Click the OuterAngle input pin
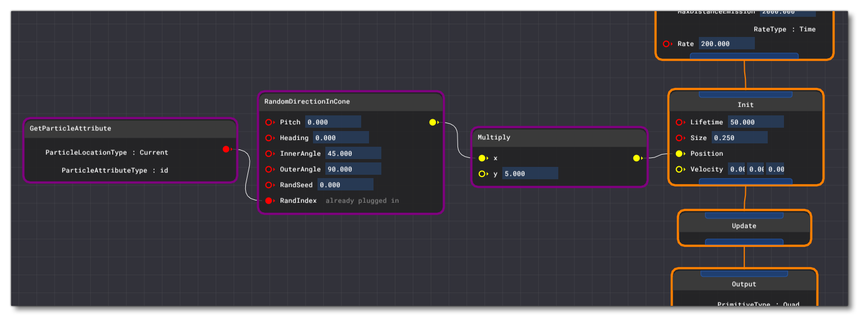Viewport: 859px width, 317px height. 269,169
